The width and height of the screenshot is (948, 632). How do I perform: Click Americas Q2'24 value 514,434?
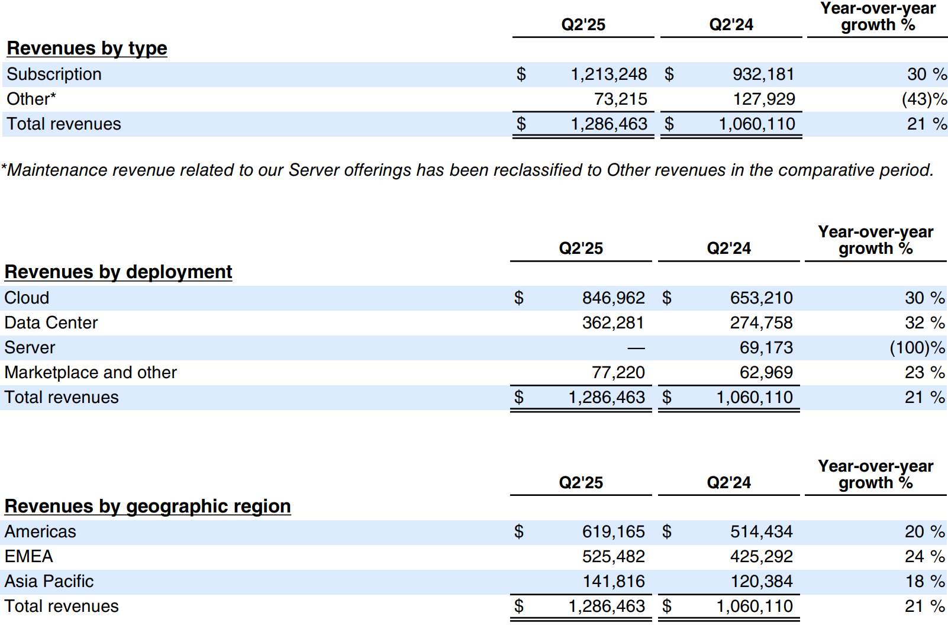point(761,531)
